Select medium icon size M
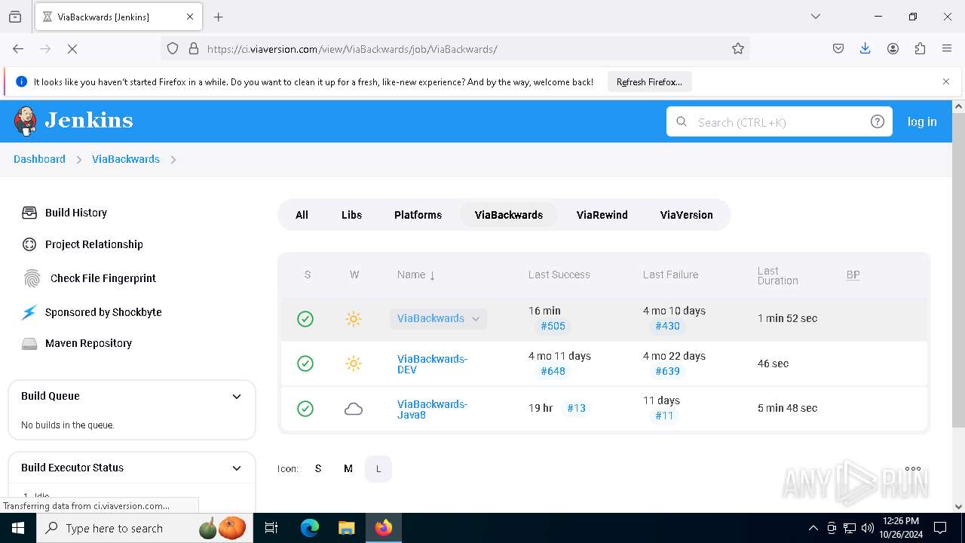Viewport: 965px width, 543px height. pos(348,468)
